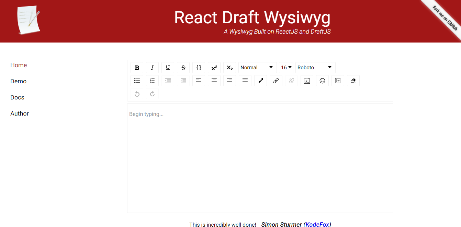Image resolution: width=461 pixels, height=227 pixels.
Task: Open the KodeFox link
Action: click(x=317, y=225)
